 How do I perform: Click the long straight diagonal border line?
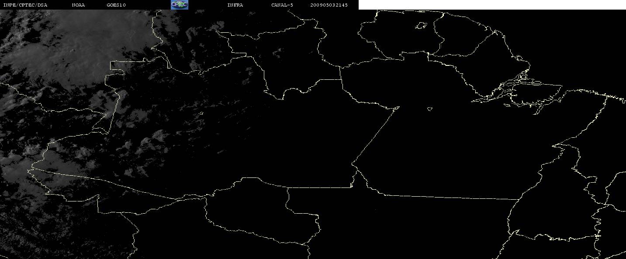point(376,135)
